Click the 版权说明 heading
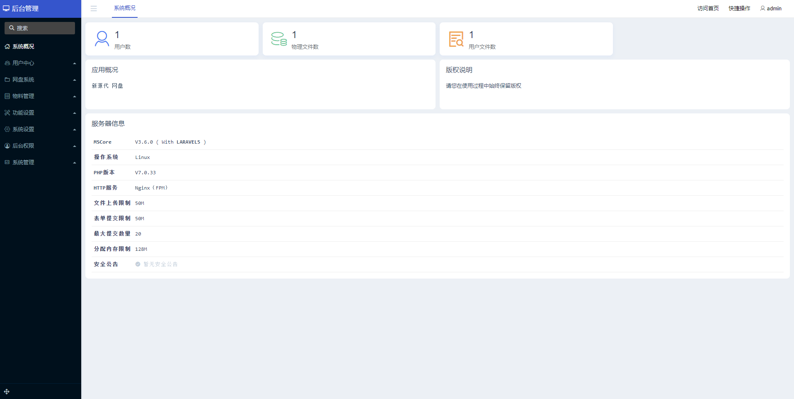Screen dimensions: 794x399 point(459,70)
